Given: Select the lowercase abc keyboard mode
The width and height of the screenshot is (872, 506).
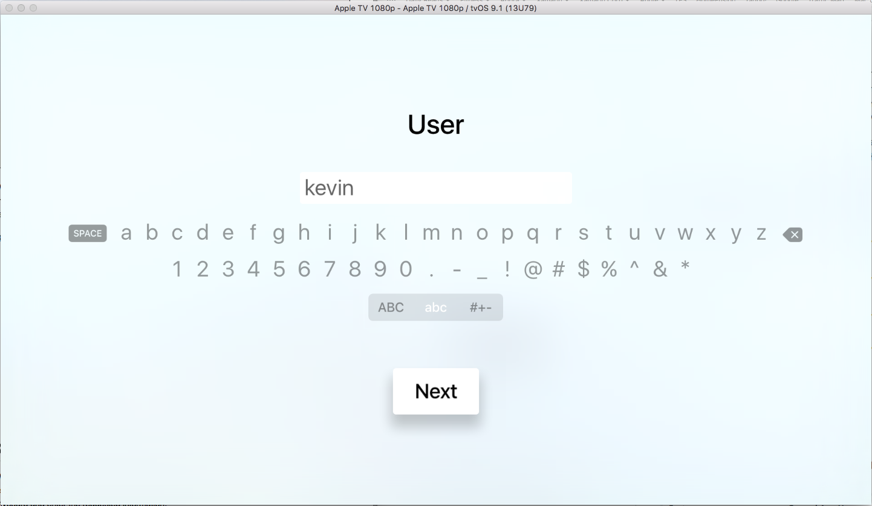Looking at the screenshot, I should point(435,307).
